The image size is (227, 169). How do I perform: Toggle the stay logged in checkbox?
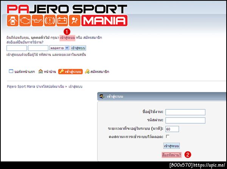168,136
